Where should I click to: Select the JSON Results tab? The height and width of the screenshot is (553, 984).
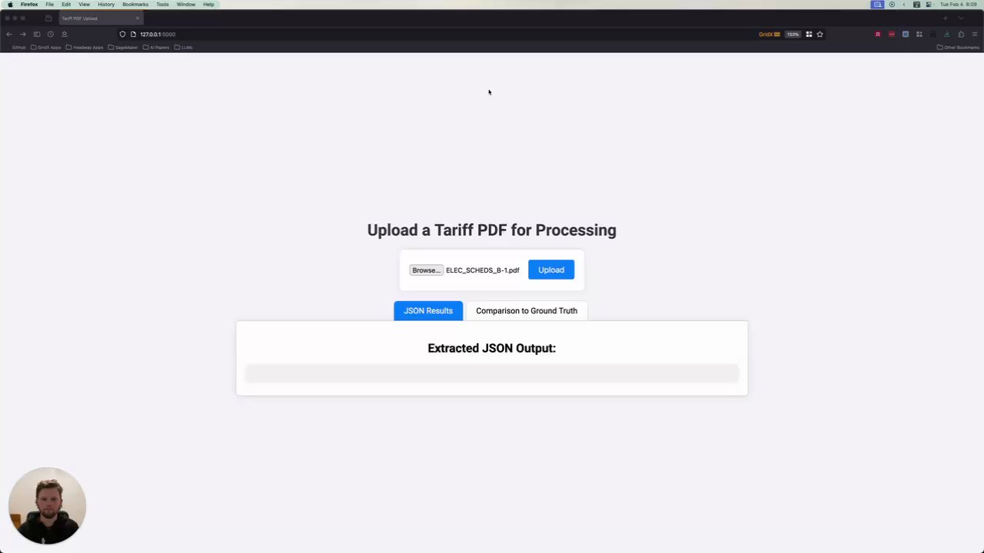pyautogui.click(x=428, y=311)
